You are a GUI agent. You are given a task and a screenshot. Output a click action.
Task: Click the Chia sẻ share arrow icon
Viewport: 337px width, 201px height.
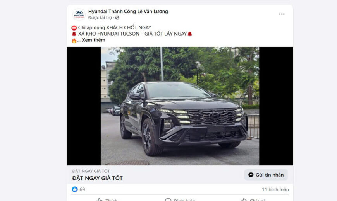point(244,200)
